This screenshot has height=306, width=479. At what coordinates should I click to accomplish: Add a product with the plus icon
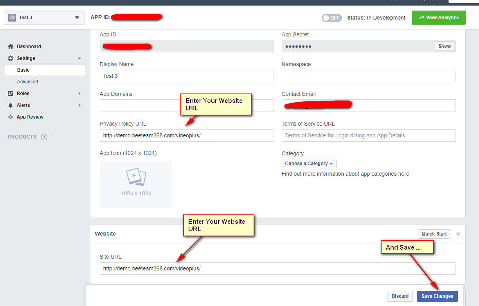click(44, 137)
